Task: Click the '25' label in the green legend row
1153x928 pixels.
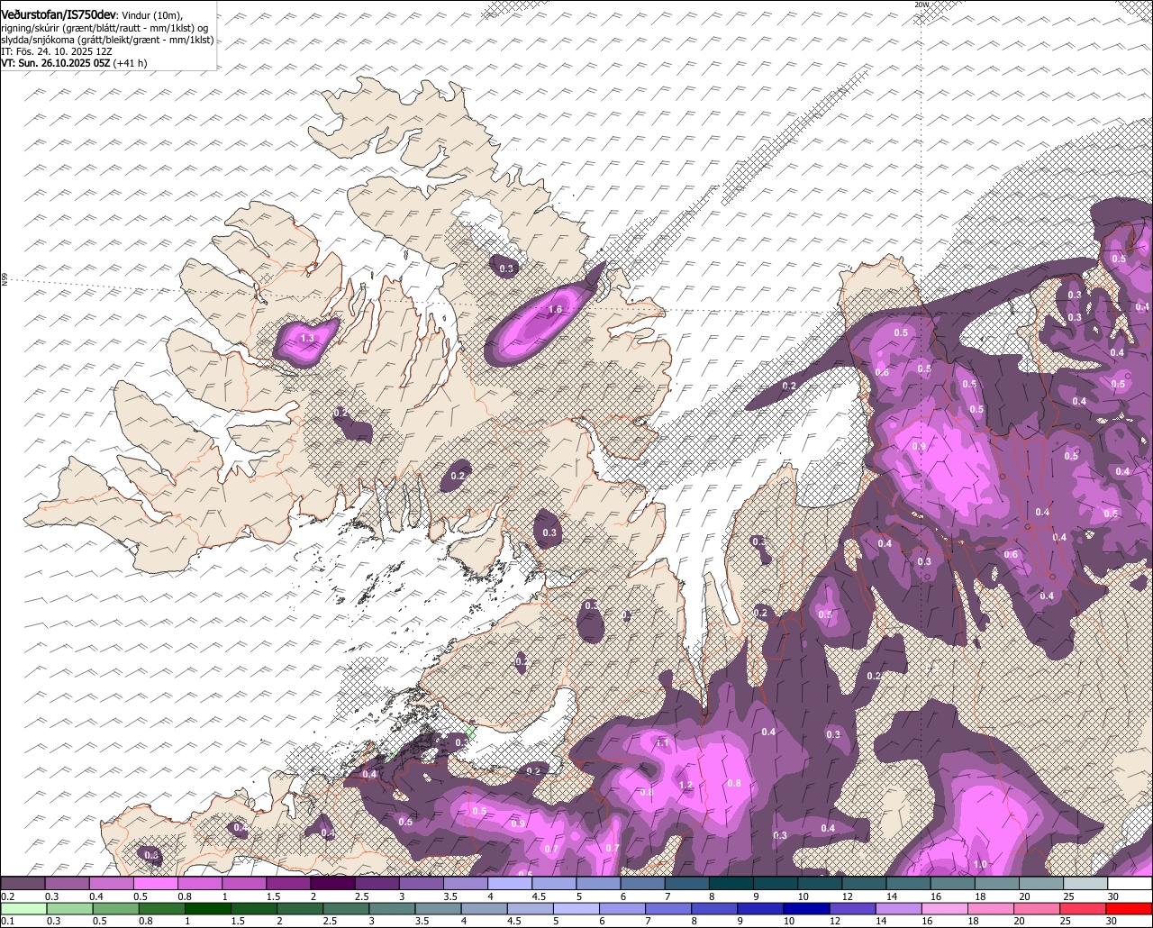Action: point(1066,921)
